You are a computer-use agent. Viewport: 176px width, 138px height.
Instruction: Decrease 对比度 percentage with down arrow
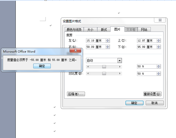click(x=158, y=75)
